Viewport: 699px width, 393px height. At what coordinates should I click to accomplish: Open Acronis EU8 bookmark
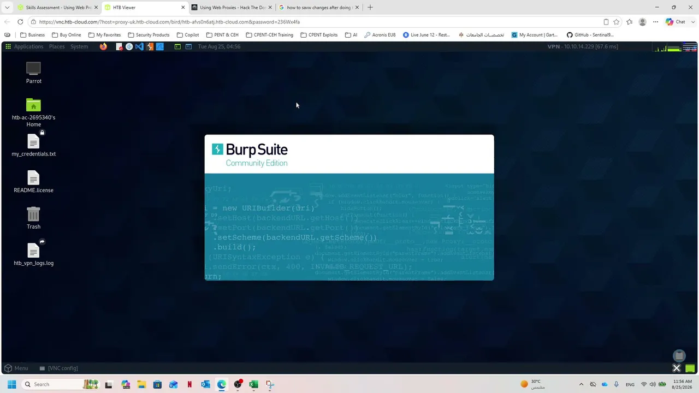pos(380,35)
